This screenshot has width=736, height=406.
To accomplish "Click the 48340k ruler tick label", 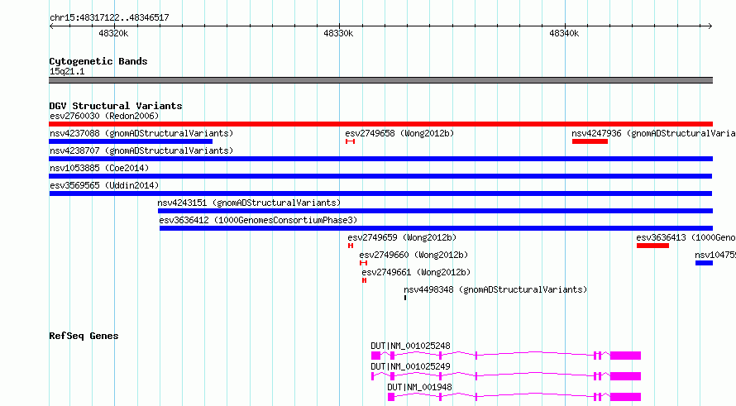I will coord(564,34).
